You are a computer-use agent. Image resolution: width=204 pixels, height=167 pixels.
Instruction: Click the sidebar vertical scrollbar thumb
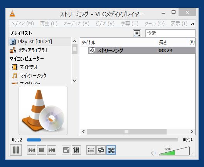coord(74,49)
